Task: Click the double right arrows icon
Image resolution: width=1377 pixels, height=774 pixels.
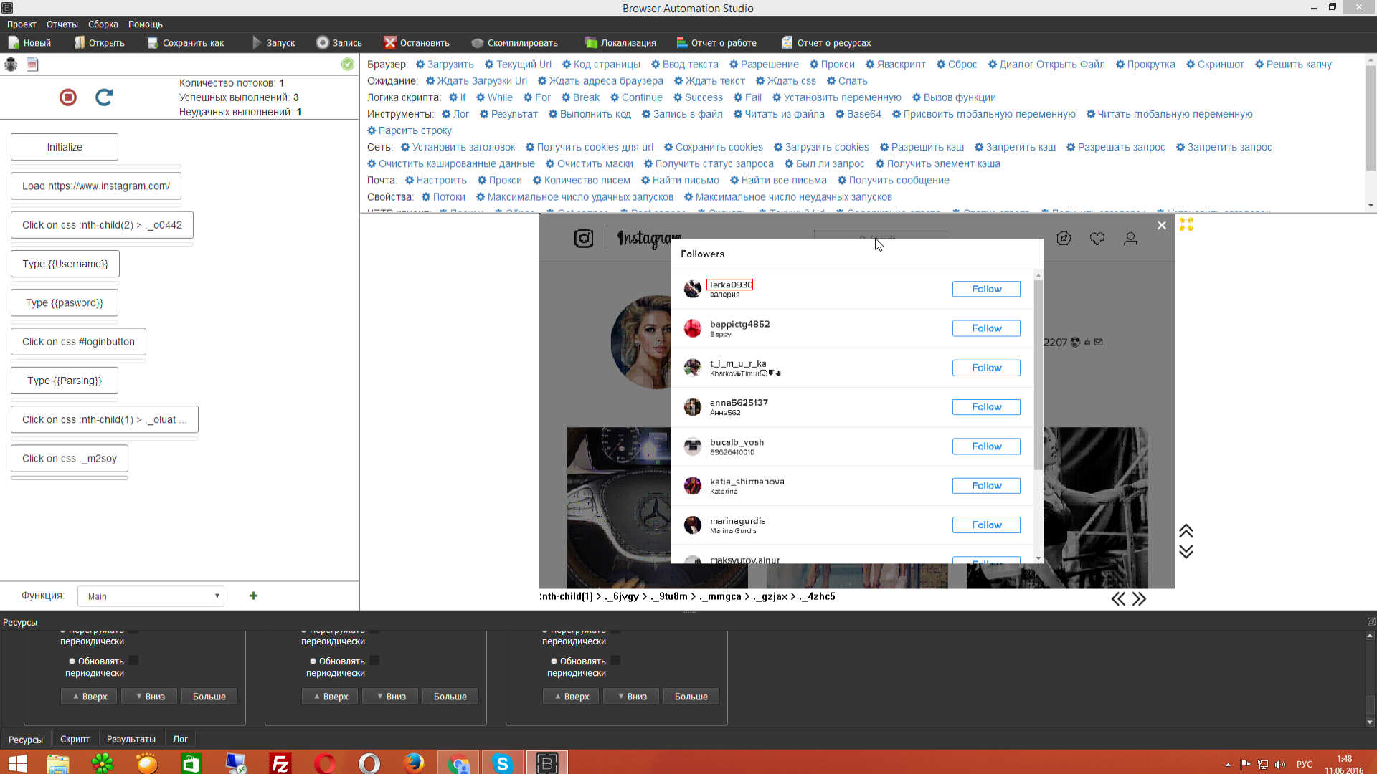Action: tap(1140, 599)
